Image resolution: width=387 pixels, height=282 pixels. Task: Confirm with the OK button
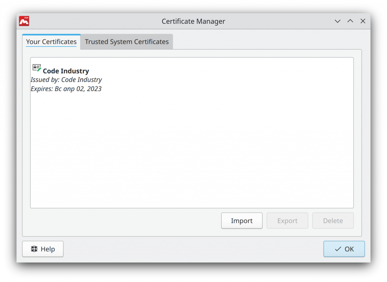344,249
